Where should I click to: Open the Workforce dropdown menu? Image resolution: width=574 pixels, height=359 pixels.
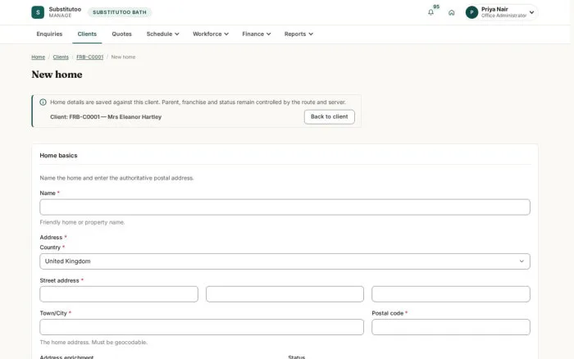click(x=211, y=34)
